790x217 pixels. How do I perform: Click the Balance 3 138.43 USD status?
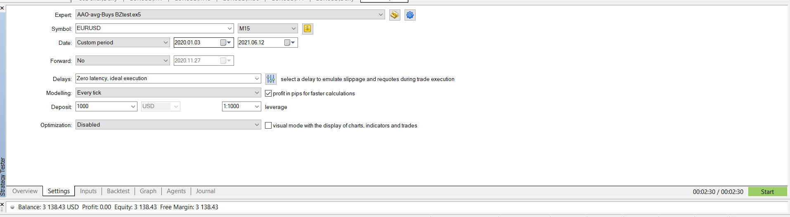click(x=48, y=207)
